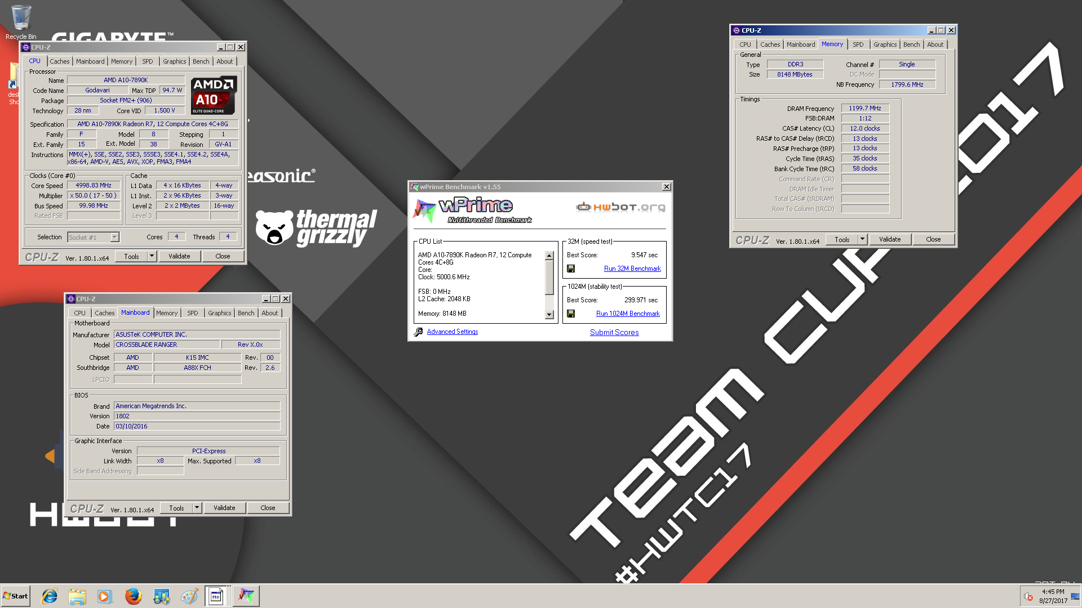
Task: Open Graphics tab in CPU window
Action: (175, 61)
